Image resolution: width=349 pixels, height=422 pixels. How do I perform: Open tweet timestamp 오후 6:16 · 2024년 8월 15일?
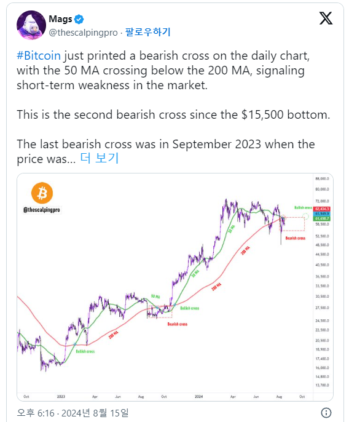click(x=73, y=413)
